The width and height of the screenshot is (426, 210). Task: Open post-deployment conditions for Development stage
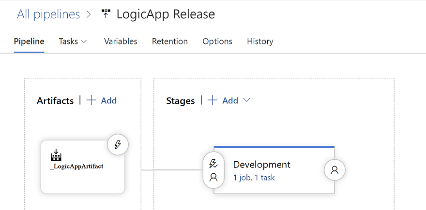[x=335, y=170]
